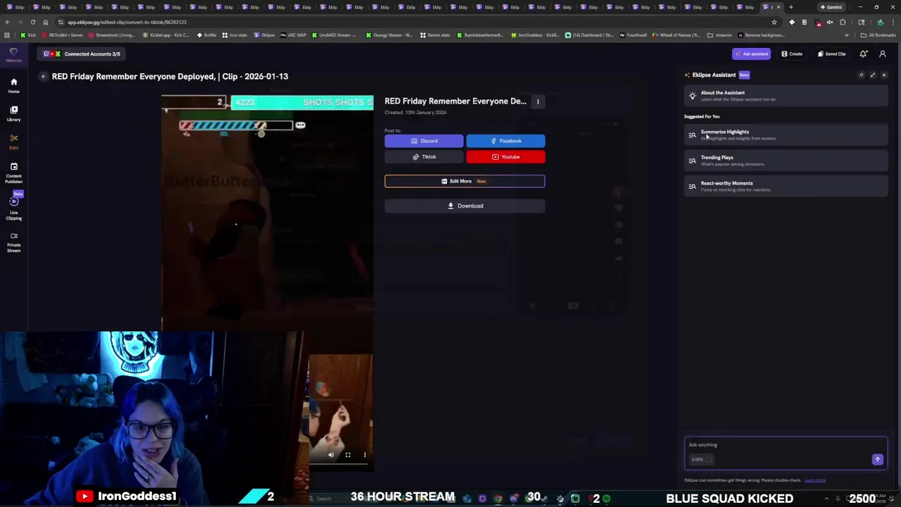Open the All Bookmarks folder

[878, 35]
